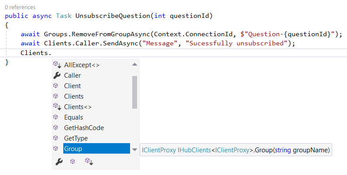Toggle the methods filter cube button
Screen dimensions: 347x175
point(73,161)
